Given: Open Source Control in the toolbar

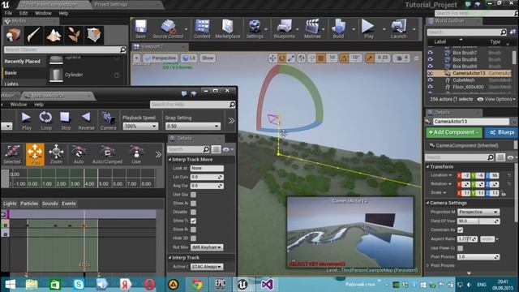Looking at the screenshot, I should [x=168, y=29].
